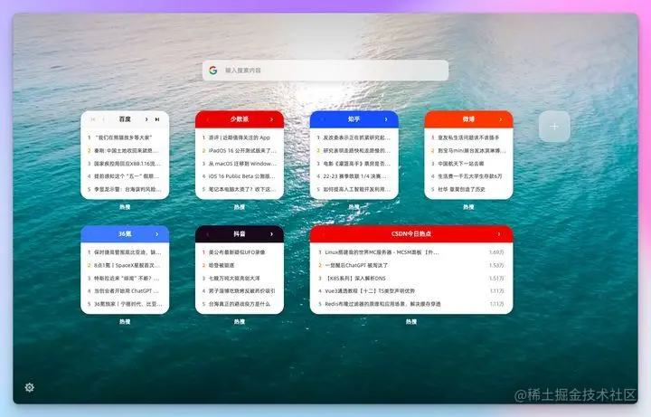
Task: Click 热搜 label under 微博 card
Action: 468,207
